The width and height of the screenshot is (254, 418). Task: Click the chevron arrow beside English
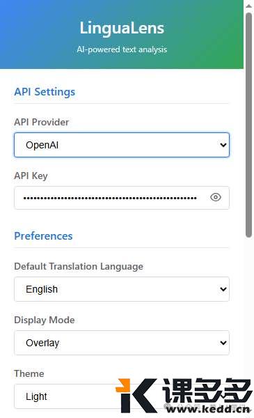point(223,289)
